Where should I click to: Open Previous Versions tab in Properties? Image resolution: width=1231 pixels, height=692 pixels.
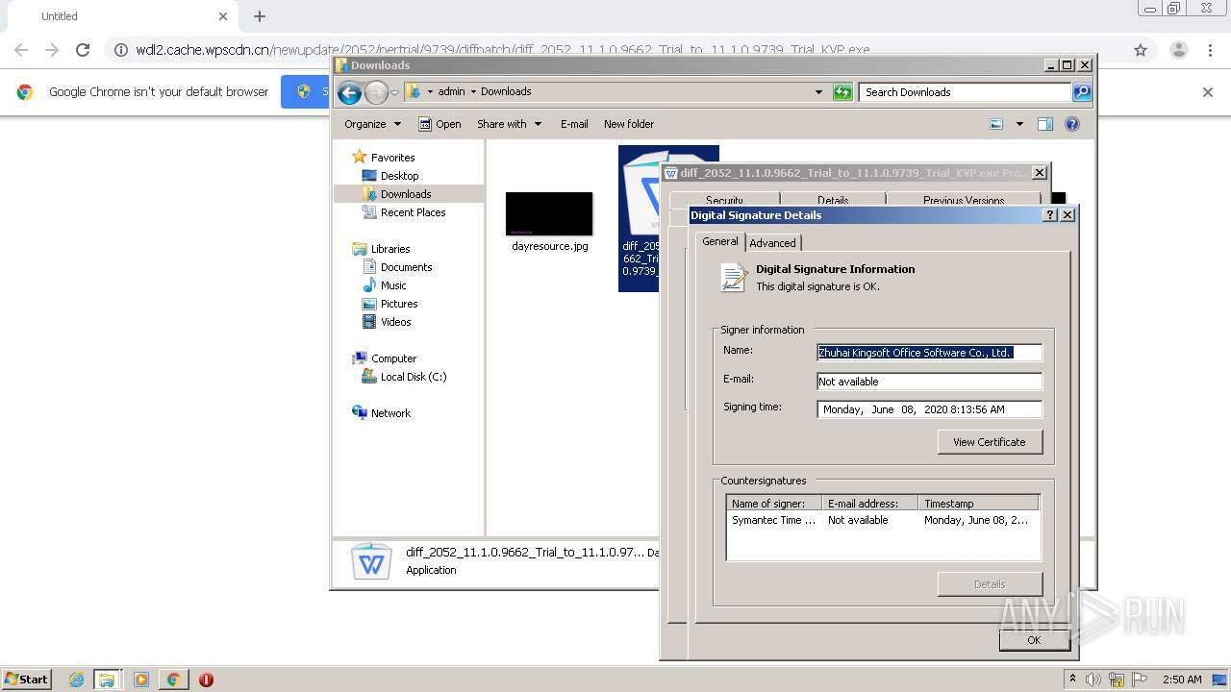964,201
